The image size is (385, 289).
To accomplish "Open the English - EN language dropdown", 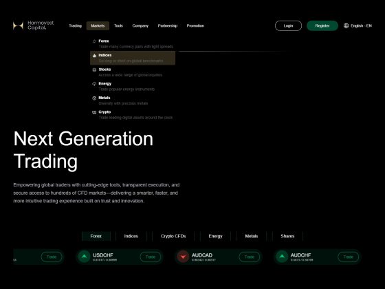I will pyautogui.click(x=358, y=25).
